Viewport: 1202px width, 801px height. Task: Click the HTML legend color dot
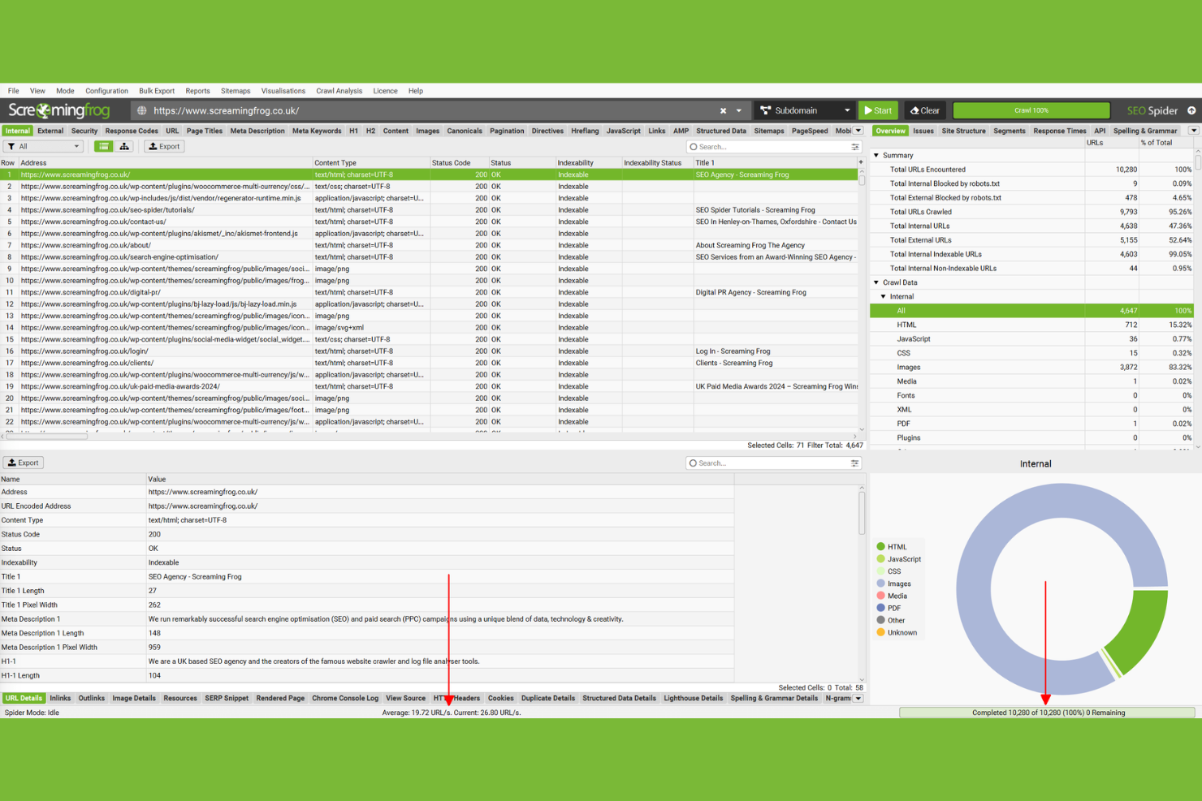(x=880, y=547)
